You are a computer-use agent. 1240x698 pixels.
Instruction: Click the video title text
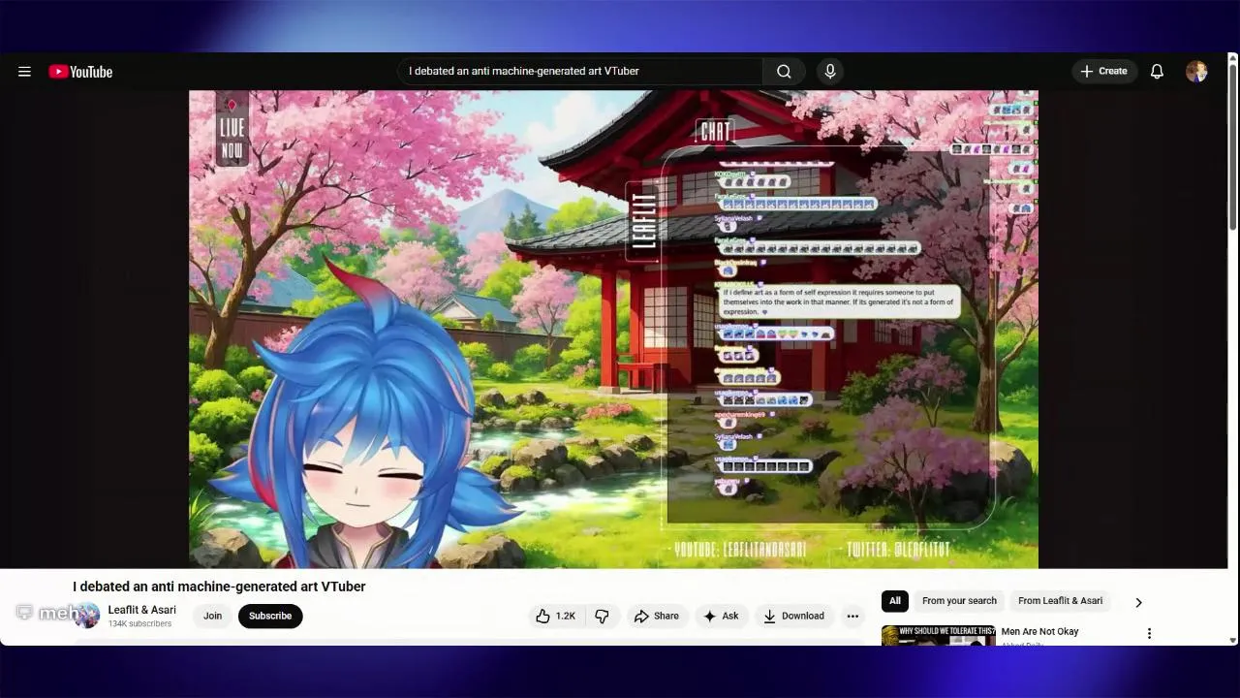point(219,587)
